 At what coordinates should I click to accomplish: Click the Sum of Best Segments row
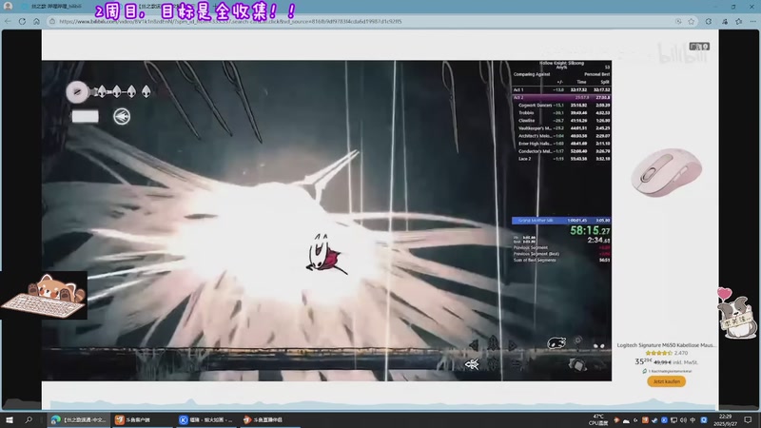coord(561,260)
